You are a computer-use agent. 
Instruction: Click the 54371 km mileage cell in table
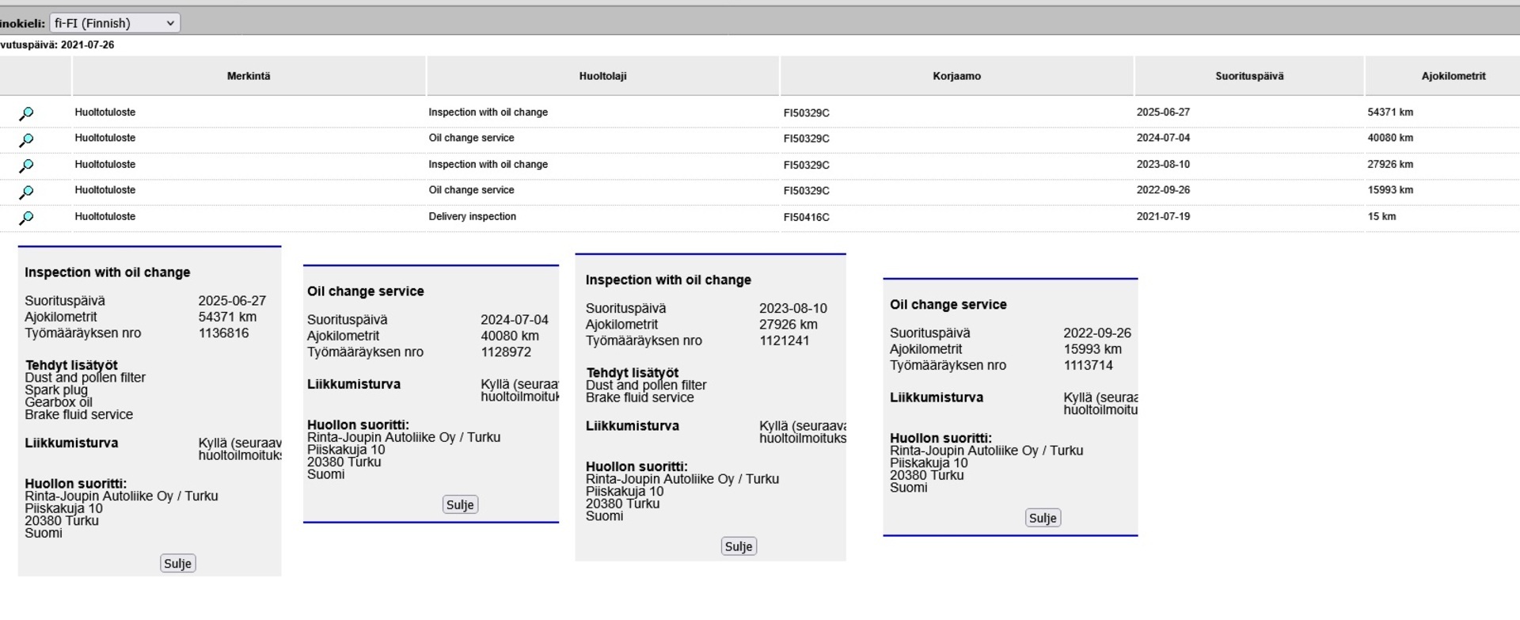coord(1390,112)
